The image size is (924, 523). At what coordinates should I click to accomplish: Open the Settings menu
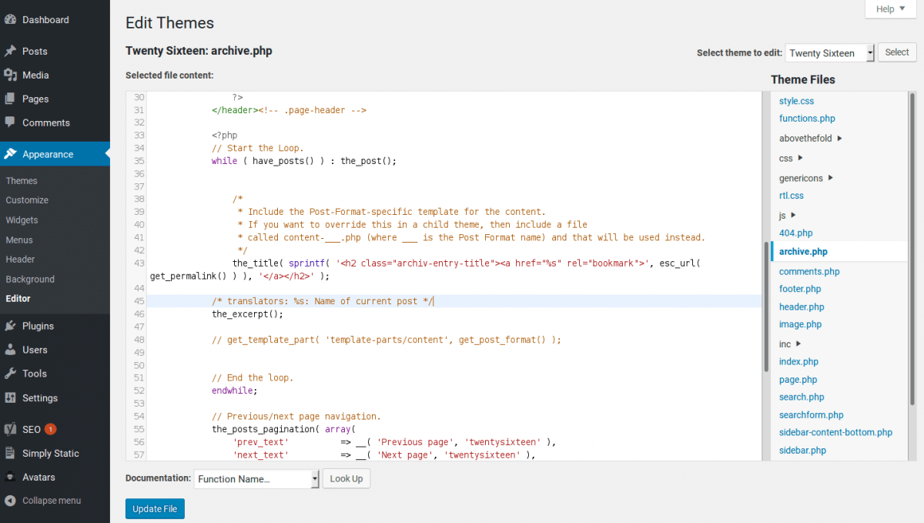[x=55, y=398]
